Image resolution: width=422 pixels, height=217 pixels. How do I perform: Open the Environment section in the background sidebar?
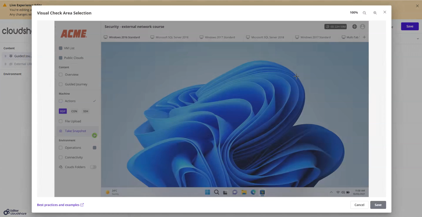pyautogui.click(x=12, y=74)
